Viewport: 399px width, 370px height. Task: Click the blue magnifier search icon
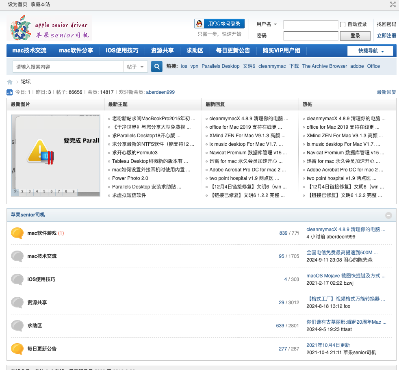coord(157,67)
